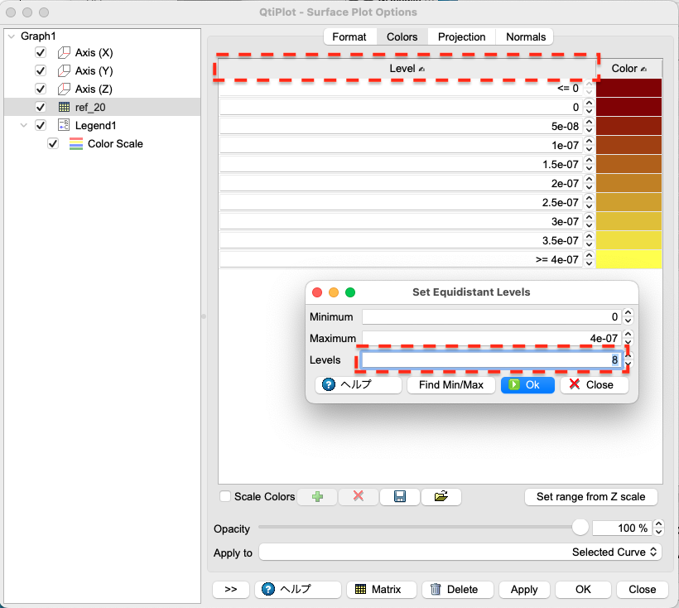The height and width of the screenshot is (608, 679).
Task: Enable the Scale Colors checkbox
Action: click(x=225, y=496)
